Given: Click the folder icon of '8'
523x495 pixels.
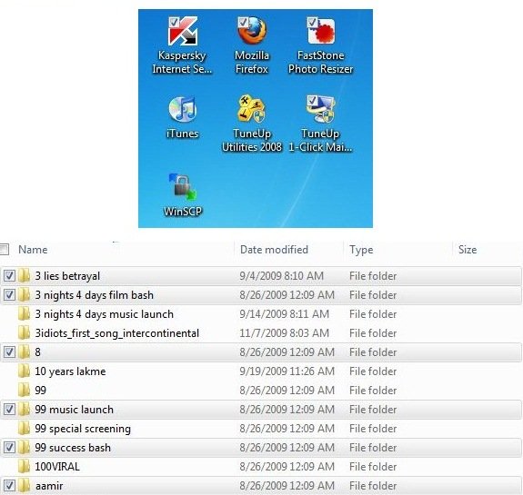Looking at the screenshot, I should pos(24,352).
